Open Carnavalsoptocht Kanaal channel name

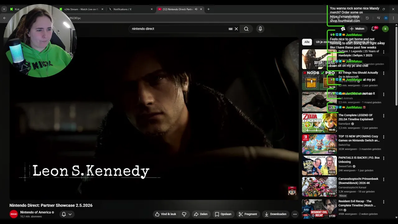tap(352, 187)
